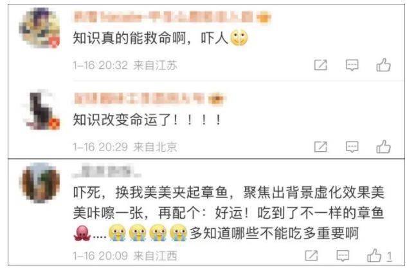Share the comment posted from 江苏
This screenshot has height=270, width=416.
320,65
